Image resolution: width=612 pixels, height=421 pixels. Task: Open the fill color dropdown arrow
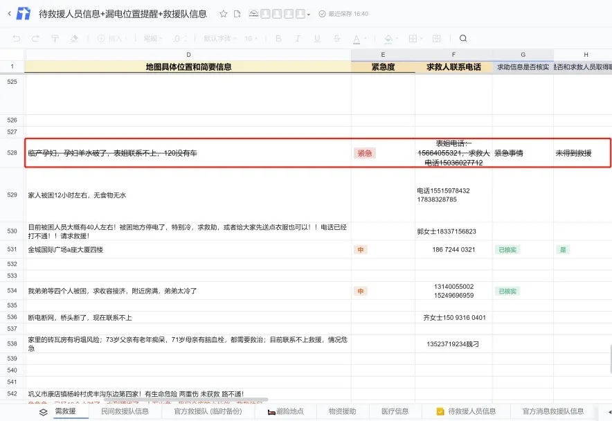[397, 39]
